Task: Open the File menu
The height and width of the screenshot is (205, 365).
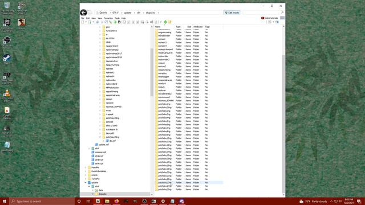Action: click(x=82, y=18)
